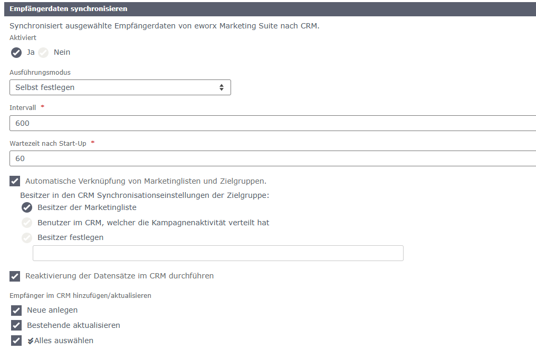Uncheck the 'Neue anlegen' checkbox
Image resolution: width=536 pixels, height=360 pixels.
[x=16, y=310]
